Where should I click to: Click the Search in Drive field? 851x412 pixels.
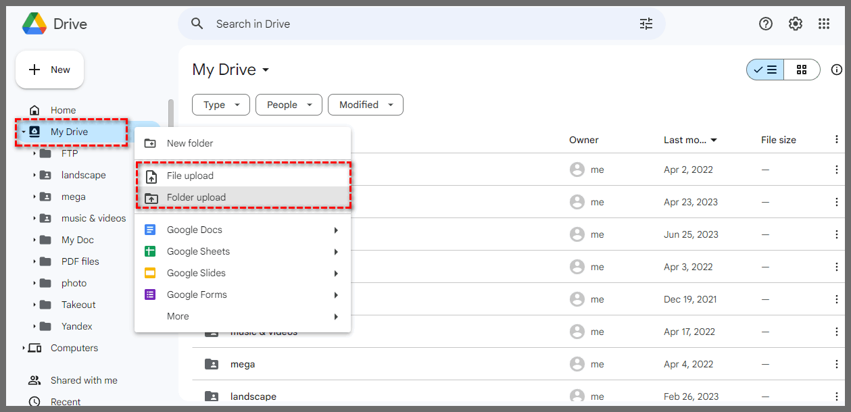338,24
